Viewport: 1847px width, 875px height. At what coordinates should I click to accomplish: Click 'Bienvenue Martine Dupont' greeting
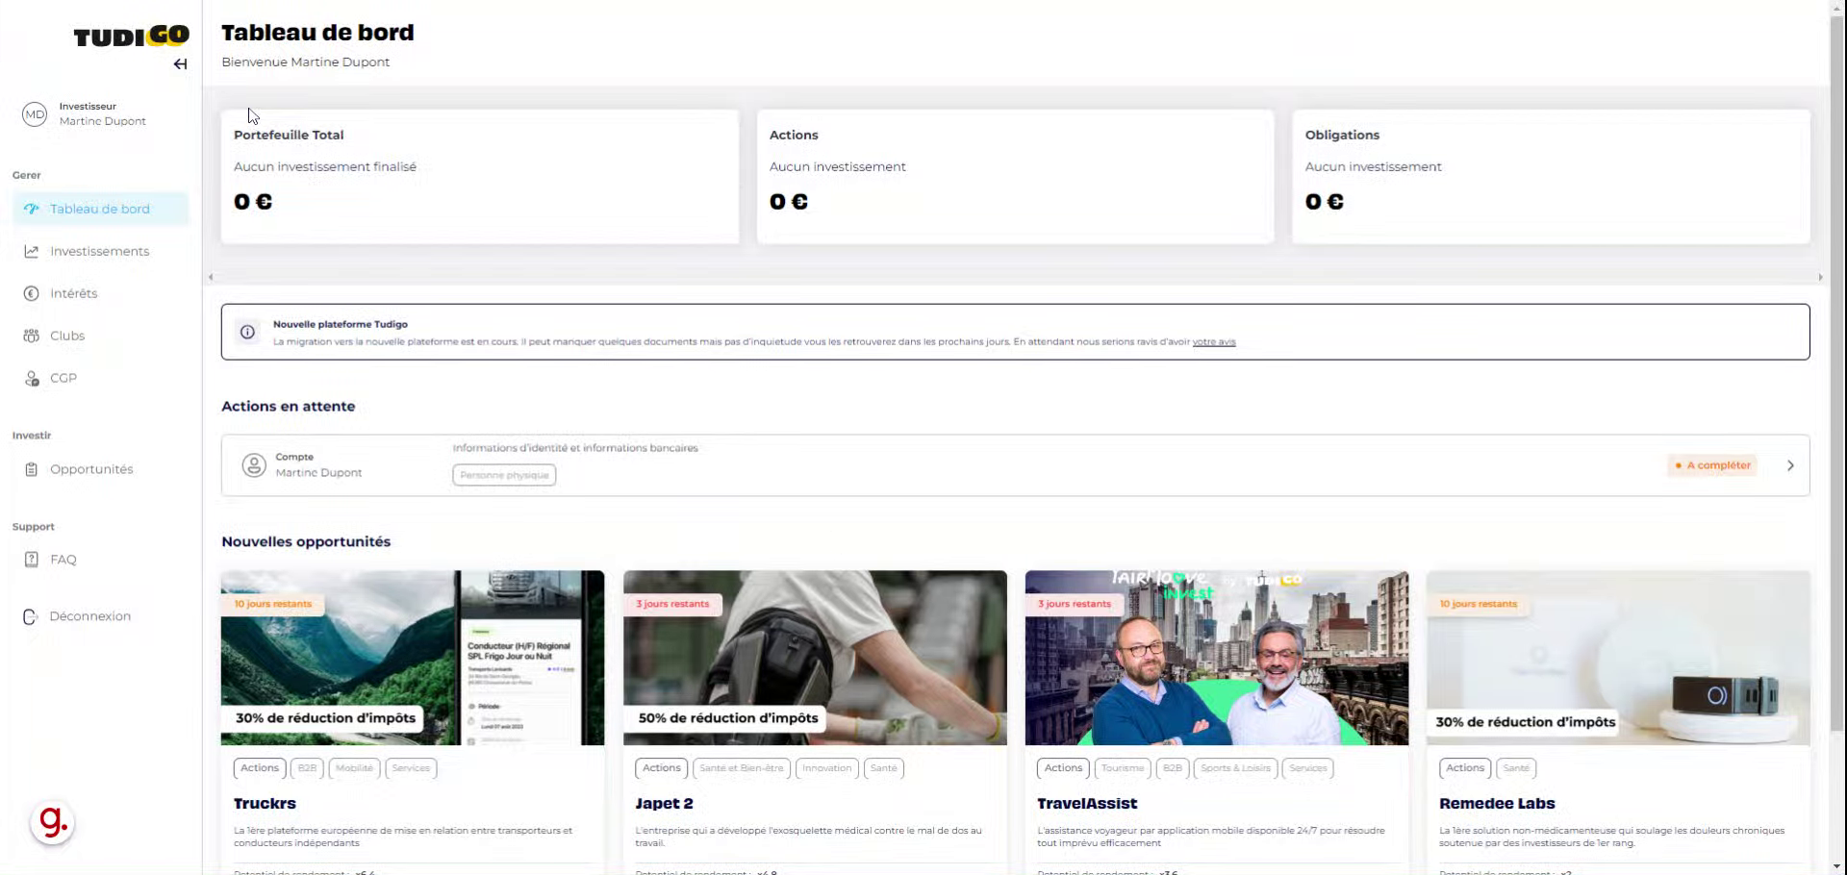pyautogui.click(x=306, y=62)
